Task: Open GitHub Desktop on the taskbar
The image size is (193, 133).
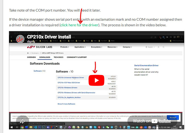Action: tap(70, 127)
